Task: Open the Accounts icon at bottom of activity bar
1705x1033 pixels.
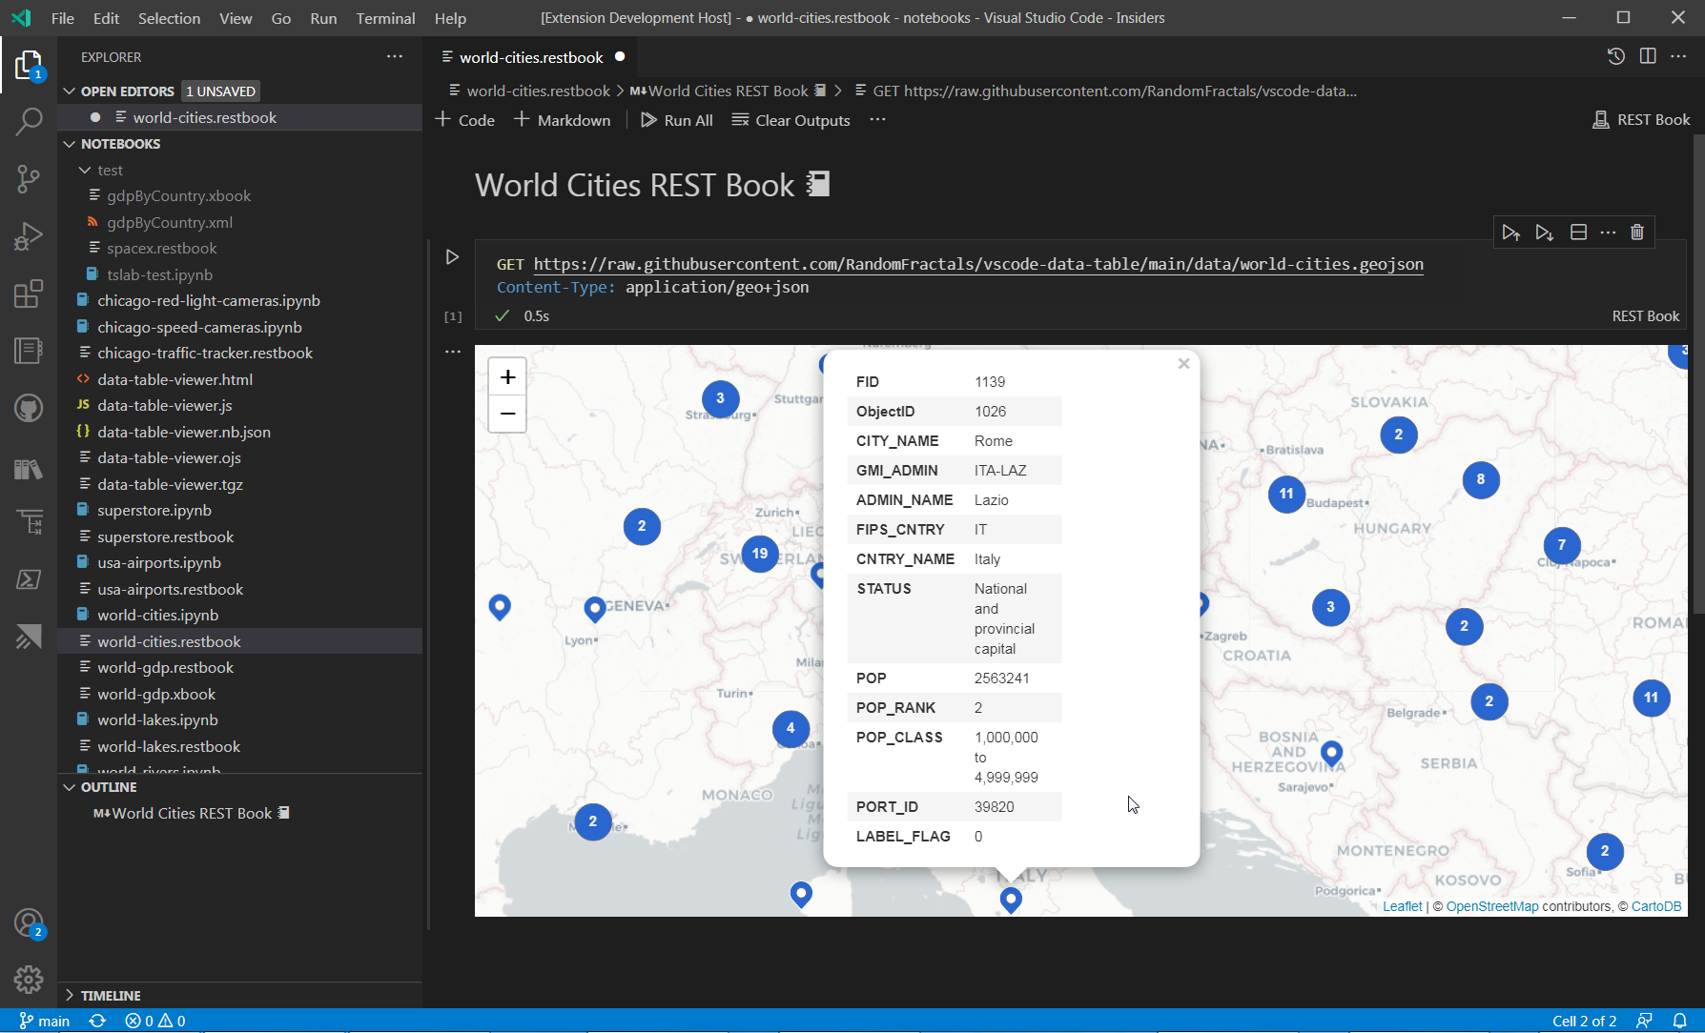Action: 29,922
